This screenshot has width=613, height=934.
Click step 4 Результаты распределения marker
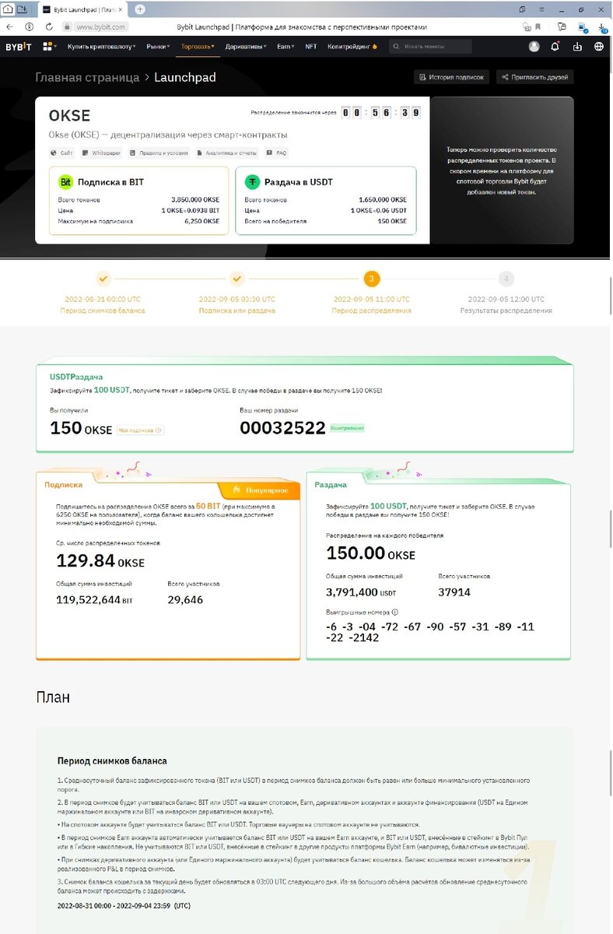506,279
